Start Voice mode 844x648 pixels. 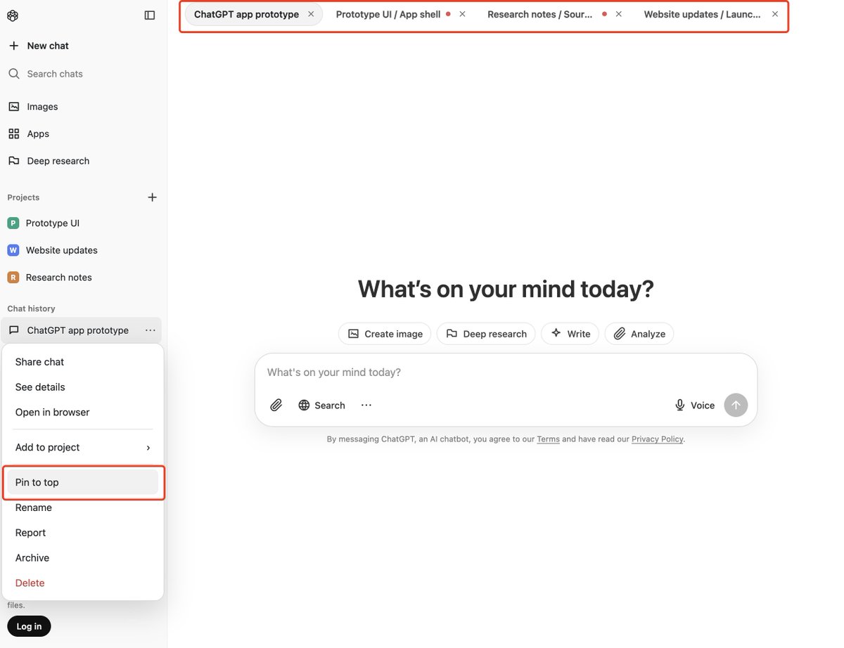coord(695,406)
